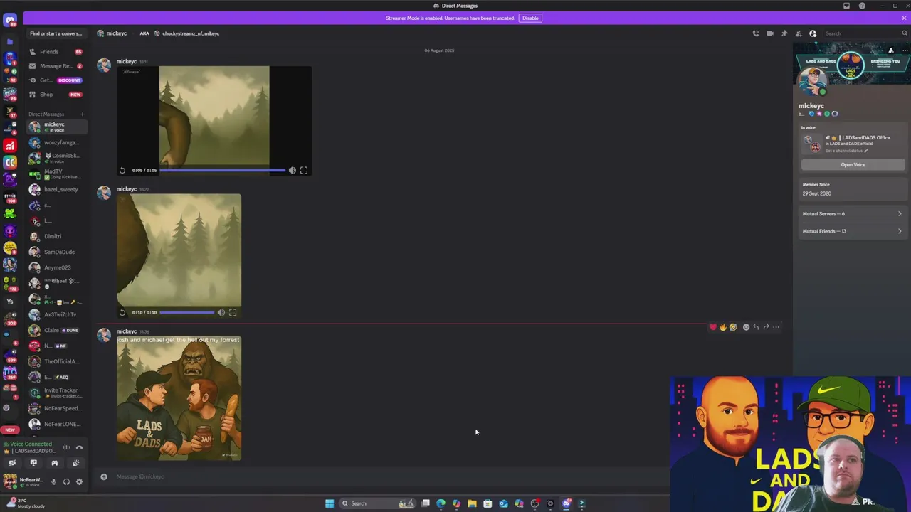Expand Mutual Servers — 6
This screenshot has height=512, width=911.
(x=853, y=213)
